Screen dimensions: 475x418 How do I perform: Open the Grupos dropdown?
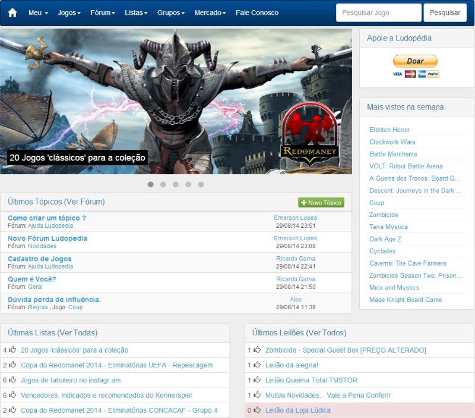[x=171, y=12]
